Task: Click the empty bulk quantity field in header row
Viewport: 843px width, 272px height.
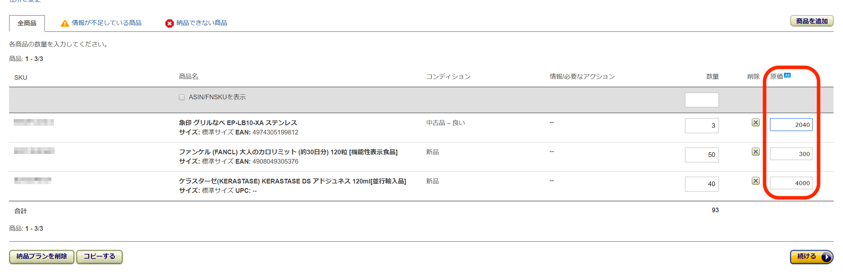Action: (701, 100)
